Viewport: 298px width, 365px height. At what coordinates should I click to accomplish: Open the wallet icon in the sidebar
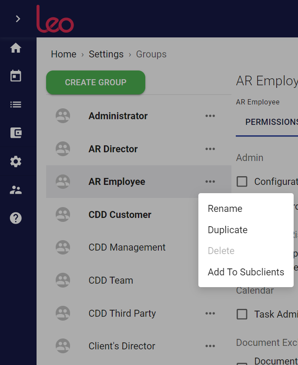click(16, 133)
